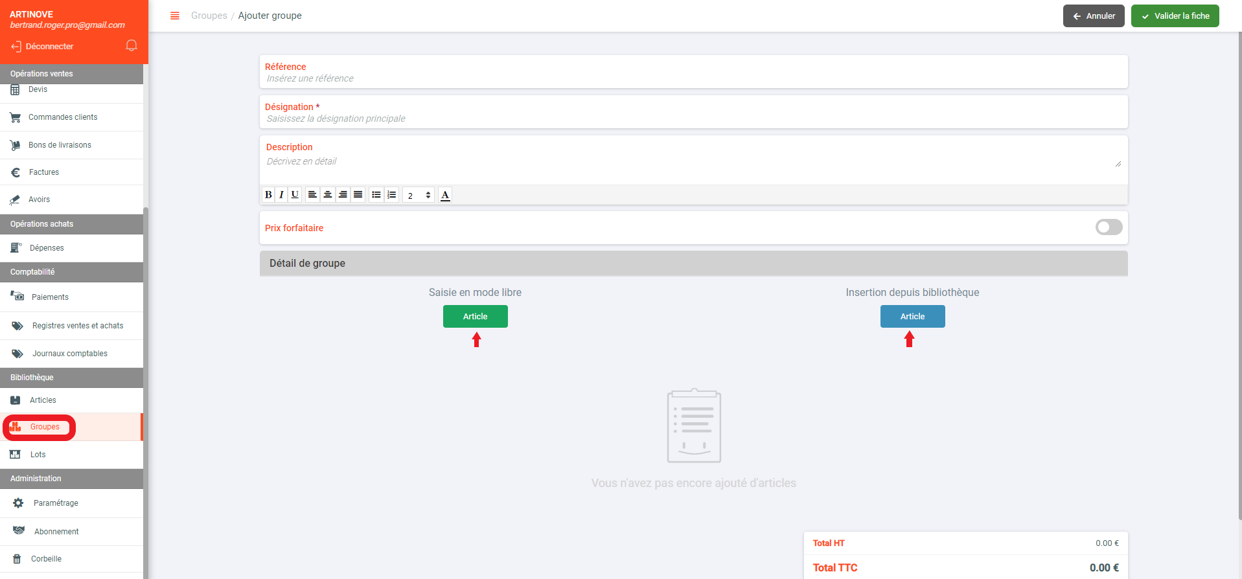The height and width of the screenshot is (579, 1242).
Task: Underline the description text
Action: coord(295,195)
